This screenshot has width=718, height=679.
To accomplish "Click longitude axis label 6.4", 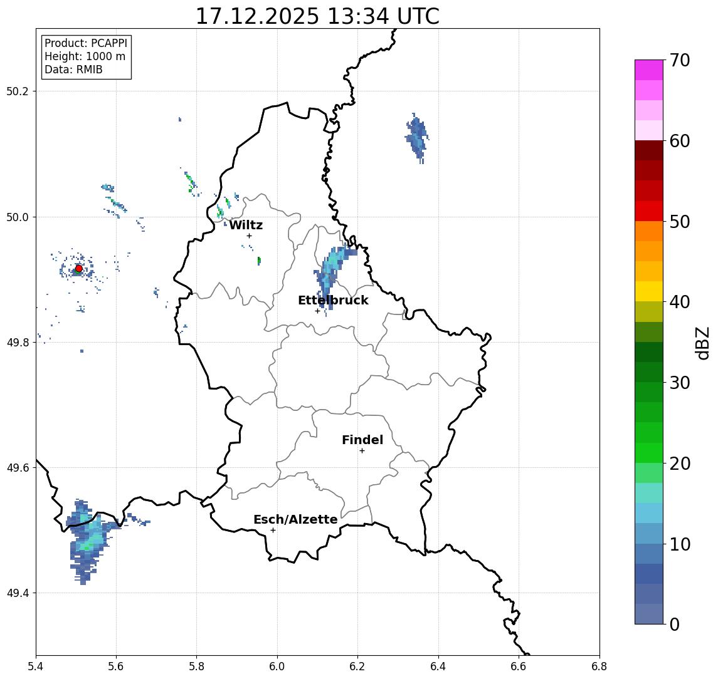I will pyautogui.click(x=438, y=666).
